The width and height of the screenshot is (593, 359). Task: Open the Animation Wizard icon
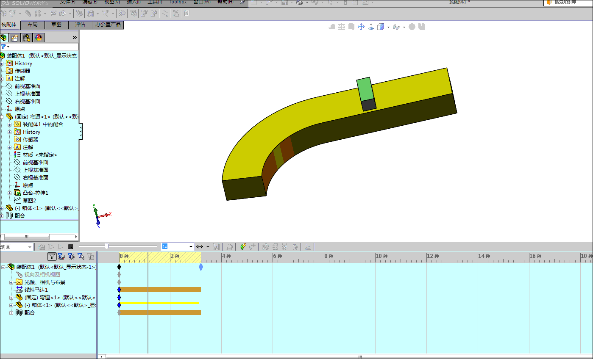coord(229,246)
